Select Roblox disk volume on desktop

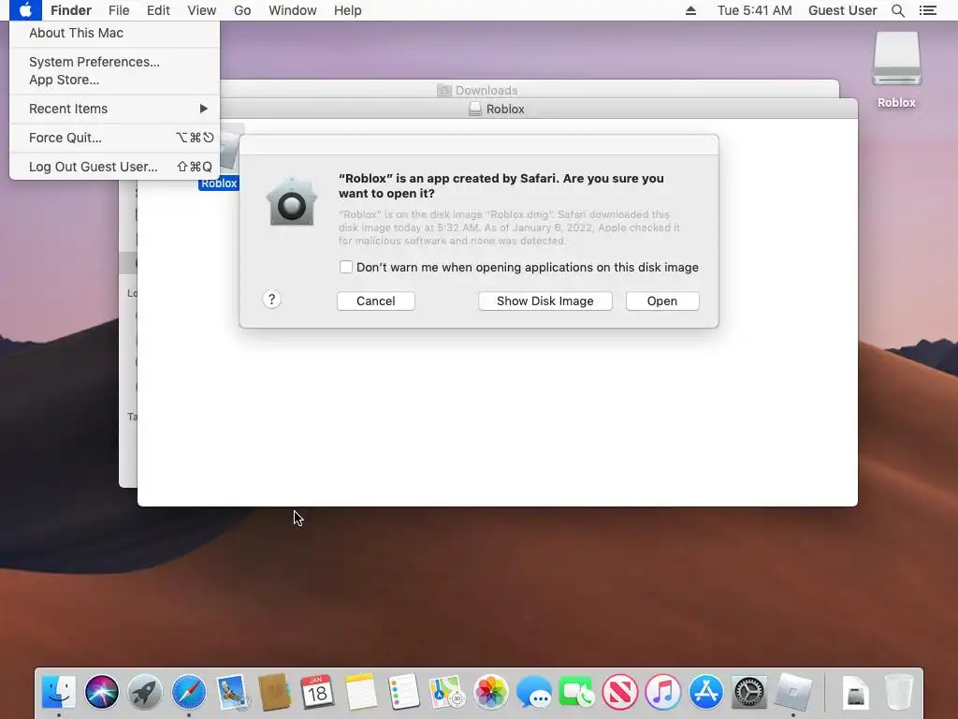coord(896,69)
